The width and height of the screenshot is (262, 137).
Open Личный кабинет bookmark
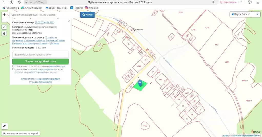[31, 8]
